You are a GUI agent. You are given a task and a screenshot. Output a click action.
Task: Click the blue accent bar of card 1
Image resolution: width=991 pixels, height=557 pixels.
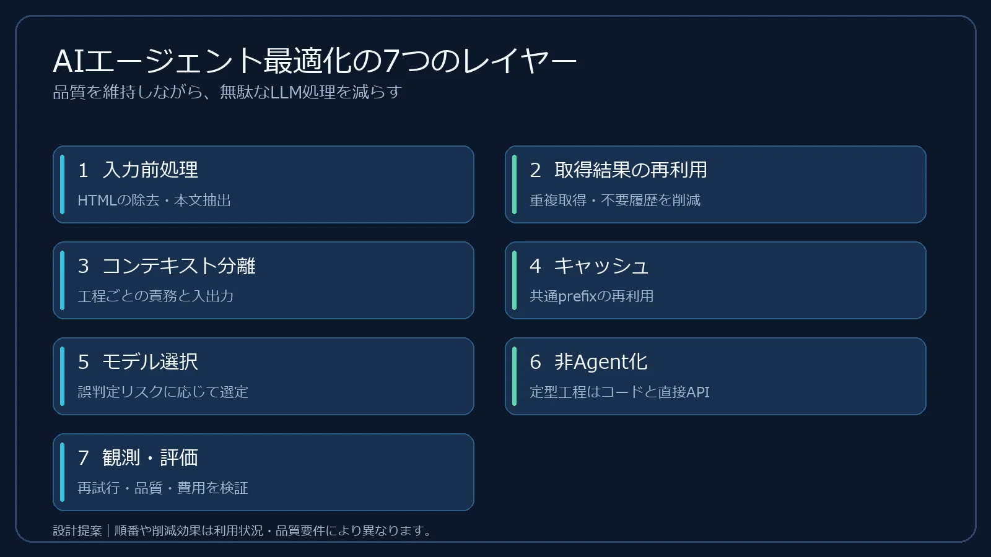coord(62,184)
